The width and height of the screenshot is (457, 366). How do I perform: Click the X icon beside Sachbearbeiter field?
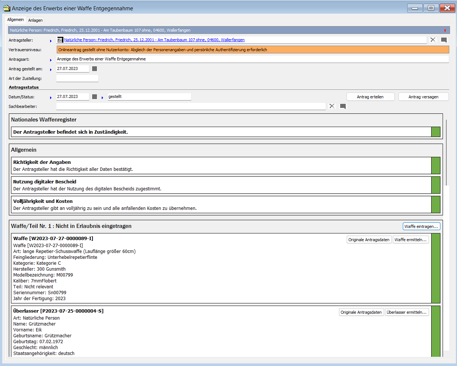(x=332, y=106)
